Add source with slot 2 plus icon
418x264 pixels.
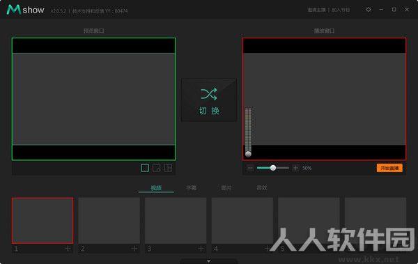point(134,249)
